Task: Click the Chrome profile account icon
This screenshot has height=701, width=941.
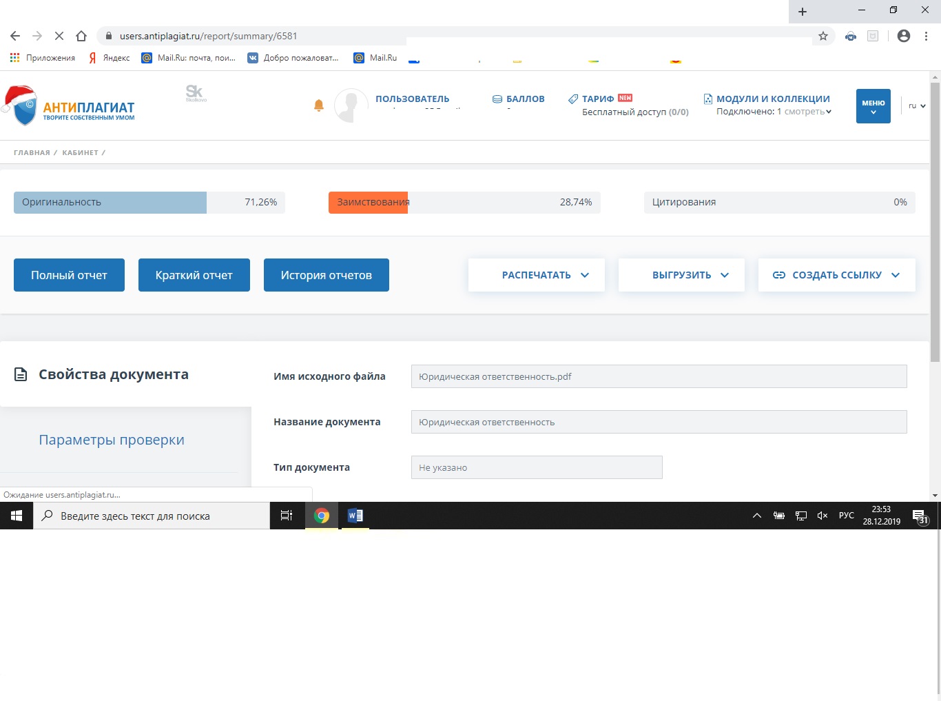Action: click(904, 36)
